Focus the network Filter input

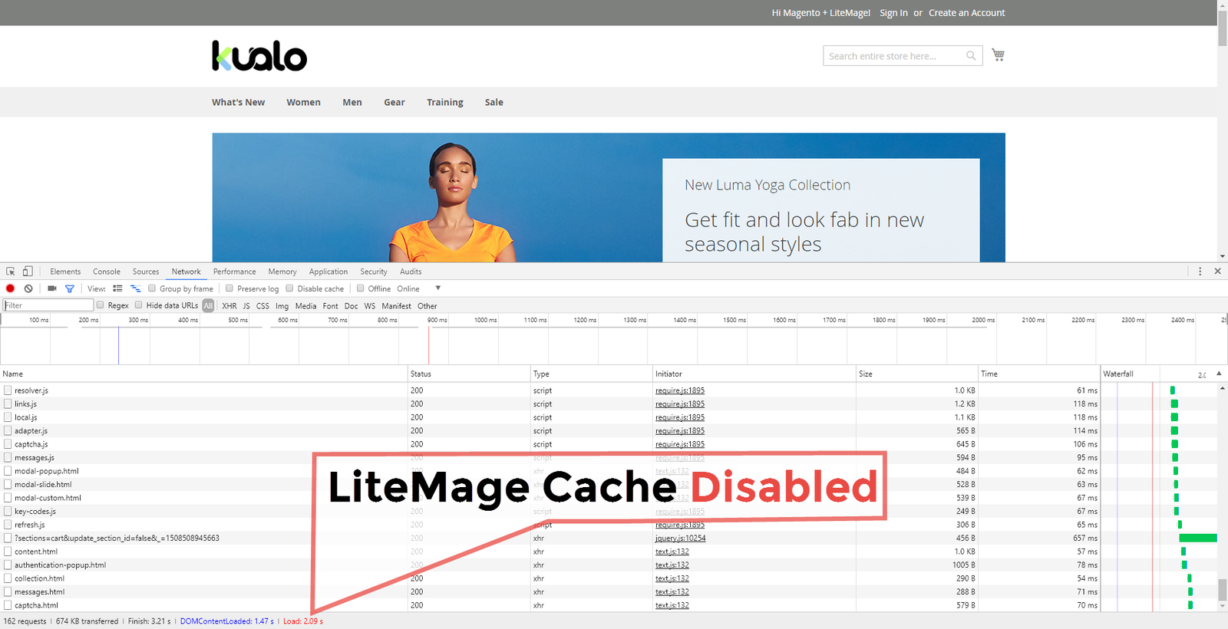tap(48, 305)
